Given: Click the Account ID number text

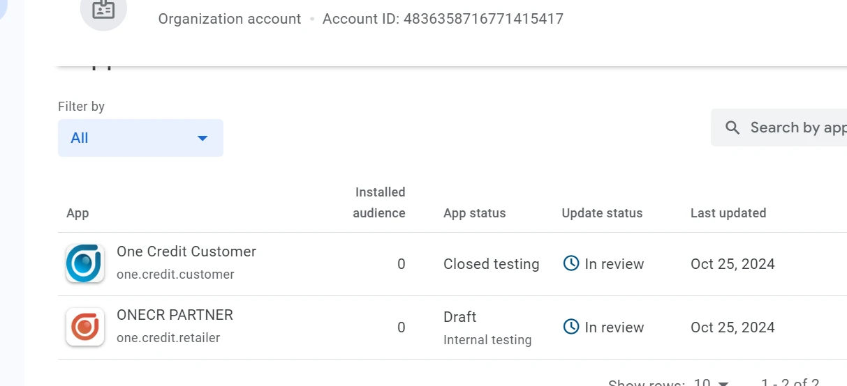Looking at the screenshot, I should click(483, 19).
